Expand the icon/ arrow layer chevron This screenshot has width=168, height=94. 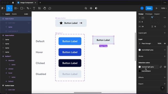[x=29, y=31]
